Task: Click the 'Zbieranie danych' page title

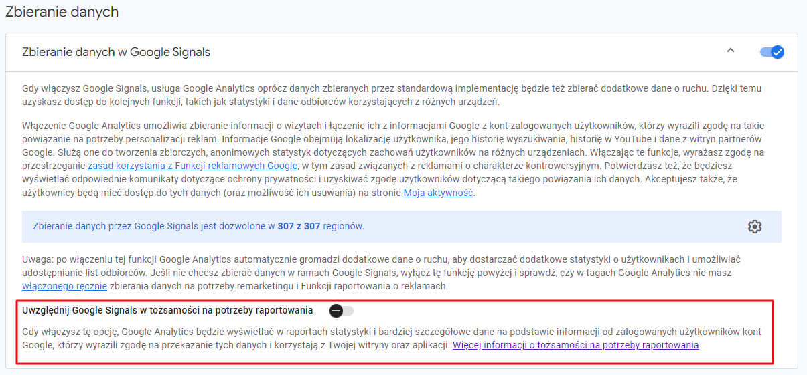Action: point(62,11)
